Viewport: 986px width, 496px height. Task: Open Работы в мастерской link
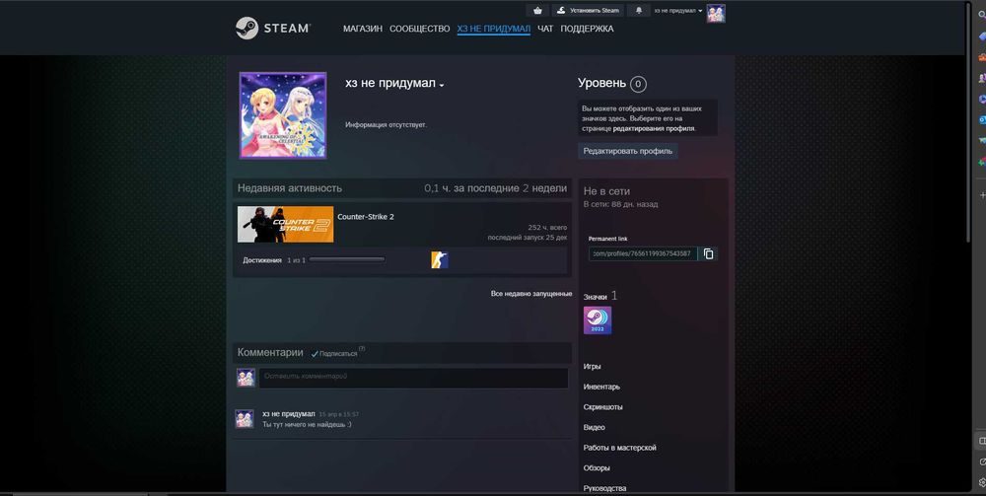[620, 448]
